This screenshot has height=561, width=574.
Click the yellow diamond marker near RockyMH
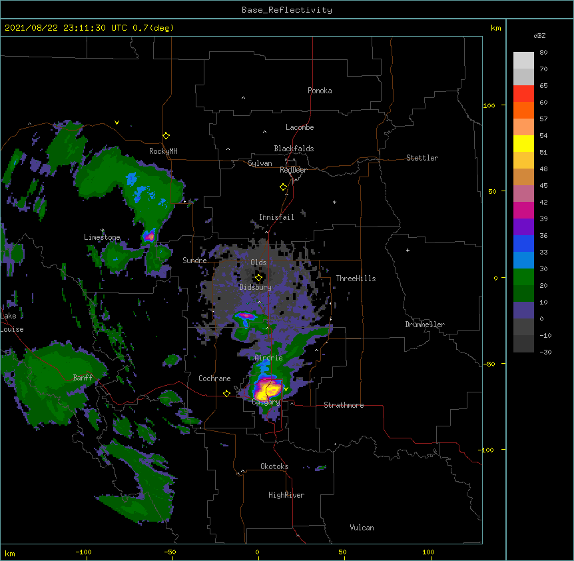pyautogui.click(x=166, y=136)
